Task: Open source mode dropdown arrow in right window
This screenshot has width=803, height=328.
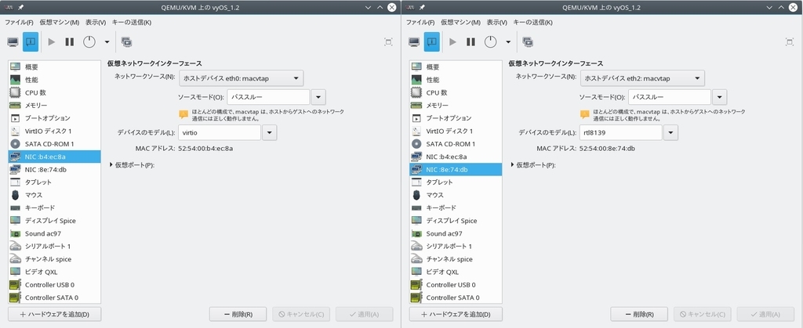Action: [720, 96]
